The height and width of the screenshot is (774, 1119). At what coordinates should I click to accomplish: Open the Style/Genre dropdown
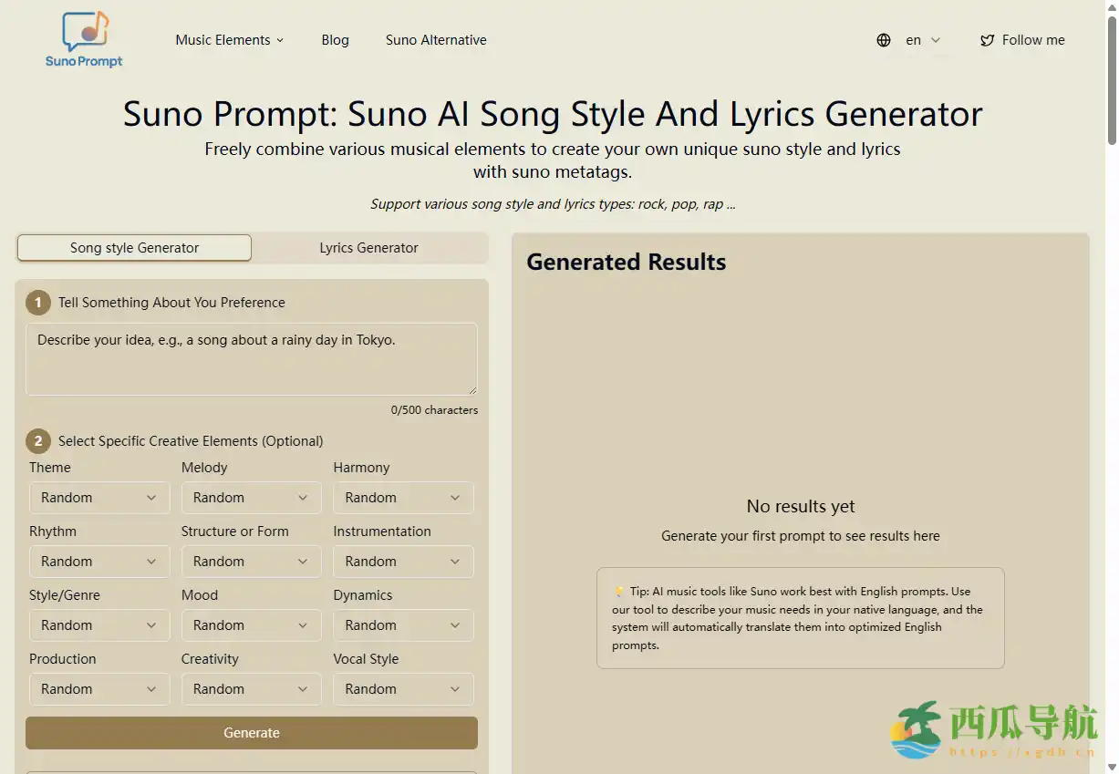pyautogui.click(x=99, y=625)
